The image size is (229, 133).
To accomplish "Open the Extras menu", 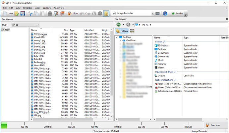I will point(37,8).
